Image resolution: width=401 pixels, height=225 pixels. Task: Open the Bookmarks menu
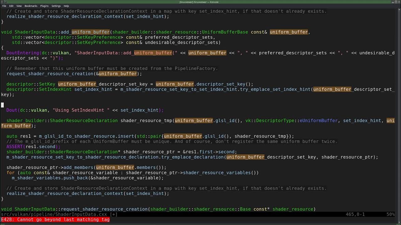click(31, 6)
